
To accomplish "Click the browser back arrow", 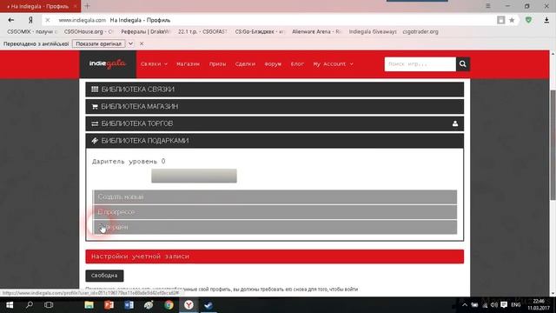I will coord(11,20).
